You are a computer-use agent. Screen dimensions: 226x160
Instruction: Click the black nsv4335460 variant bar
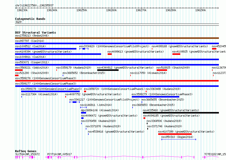(181, 113)
